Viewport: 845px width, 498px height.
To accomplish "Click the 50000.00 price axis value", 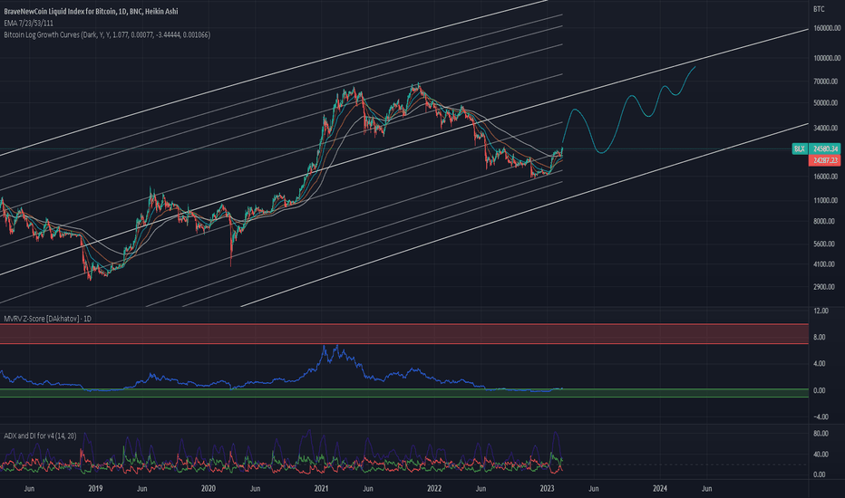I will coord(826,103).
